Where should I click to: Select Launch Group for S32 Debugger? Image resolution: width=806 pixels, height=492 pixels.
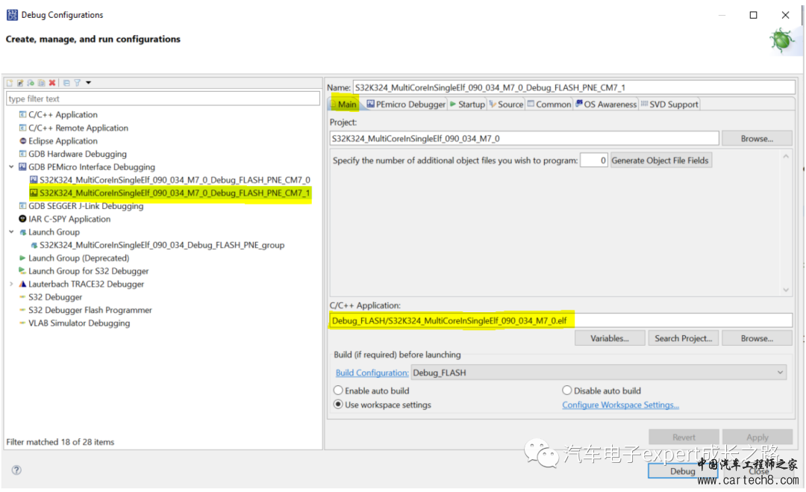88,271
